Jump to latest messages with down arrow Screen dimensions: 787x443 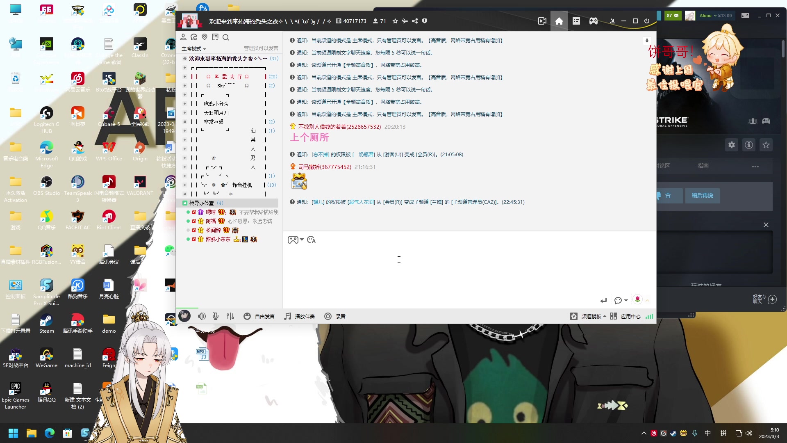pos(647,40)
